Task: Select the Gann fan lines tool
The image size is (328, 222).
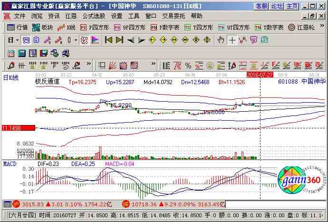Action: click(x=113, y=66)
